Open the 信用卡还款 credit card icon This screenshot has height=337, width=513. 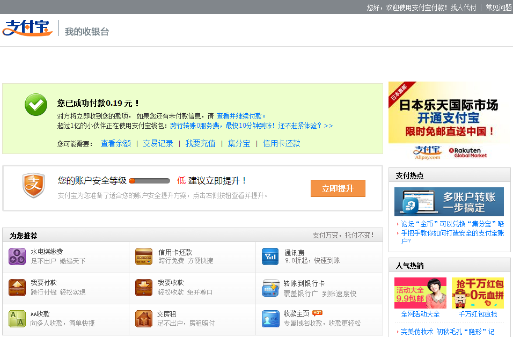pyautogui.click(x=144, y=257)
